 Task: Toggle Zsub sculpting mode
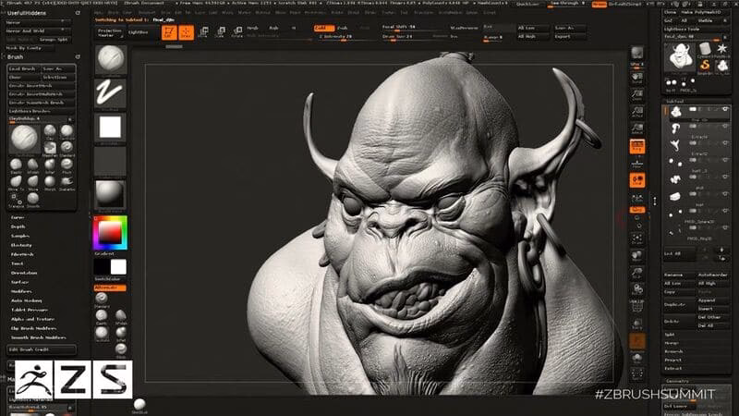[x=343, y=29]
